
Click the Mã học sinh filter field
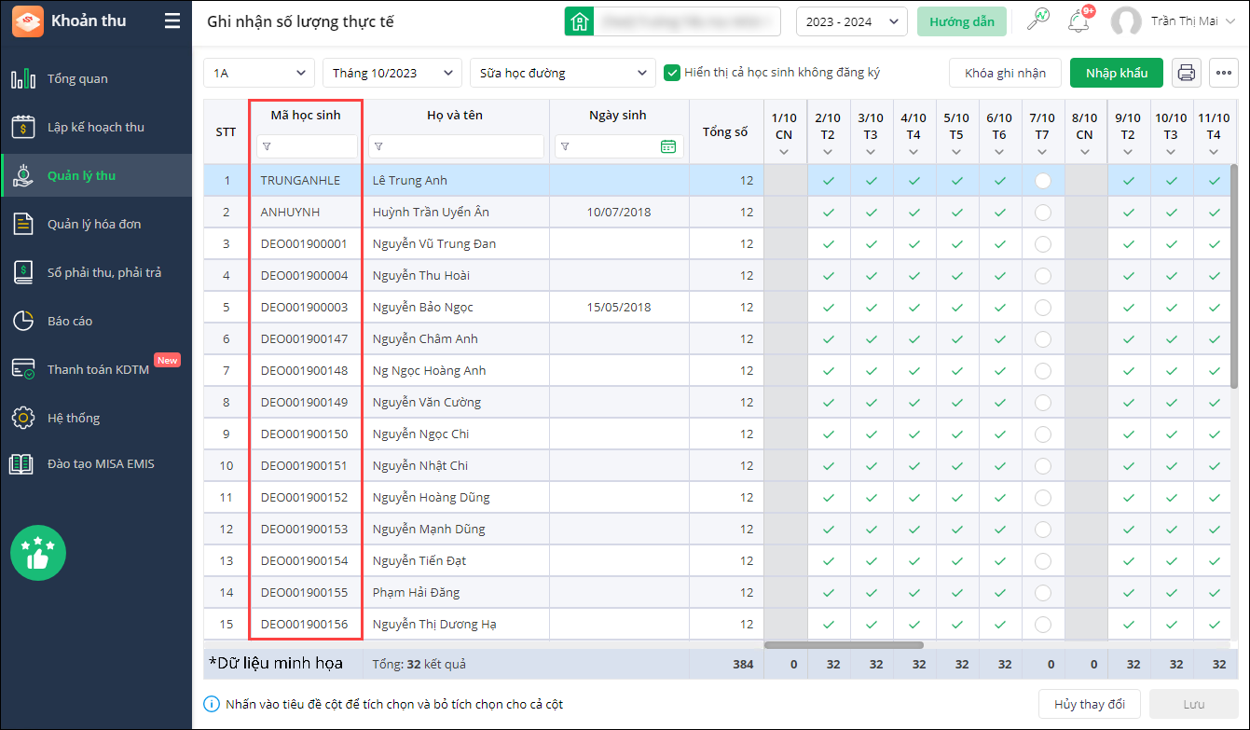pos(313,146)
